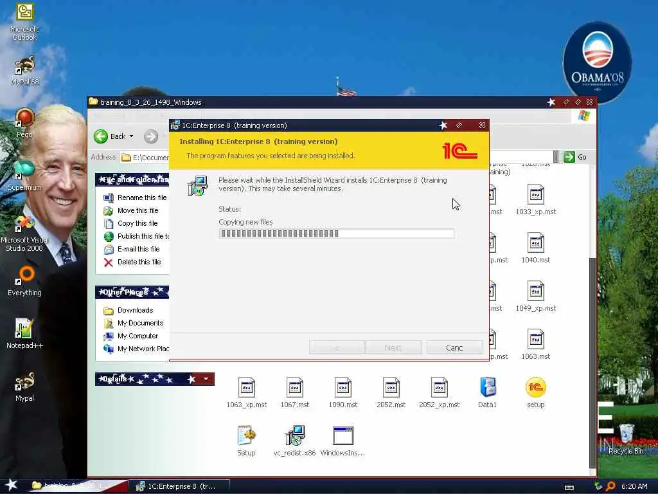
Task: Select the 2052.mst file
Action: coord(391,393)
